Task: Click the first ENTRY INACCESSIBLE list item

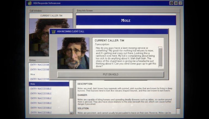Action: pos(40,65)
